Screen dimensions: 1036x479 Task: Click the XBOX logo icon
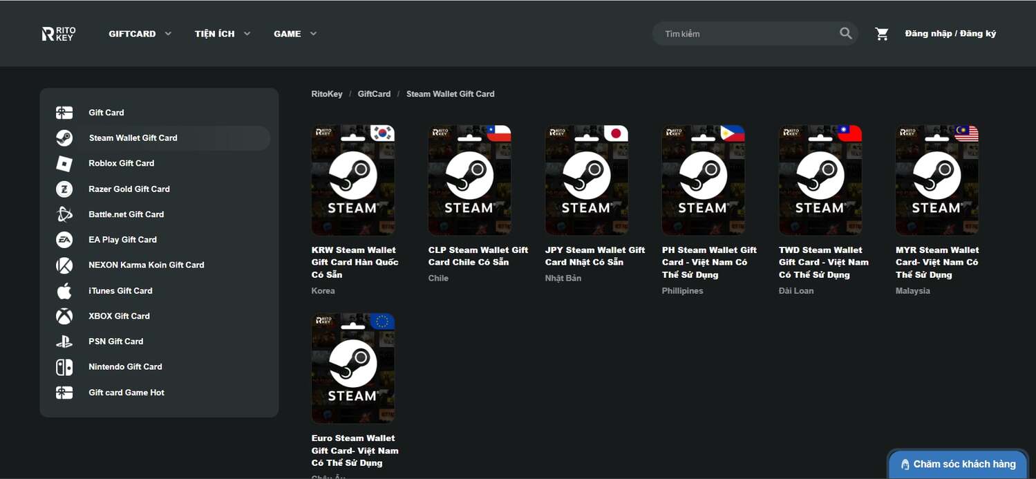pyautogui.click(x=64, y=316)
